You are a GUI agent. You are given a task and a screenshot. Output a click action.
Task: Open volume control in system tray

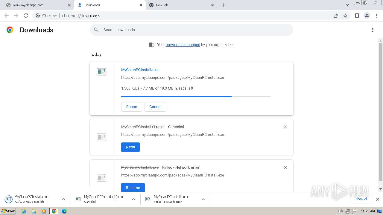pyautogui.click(x=340, y=211)
